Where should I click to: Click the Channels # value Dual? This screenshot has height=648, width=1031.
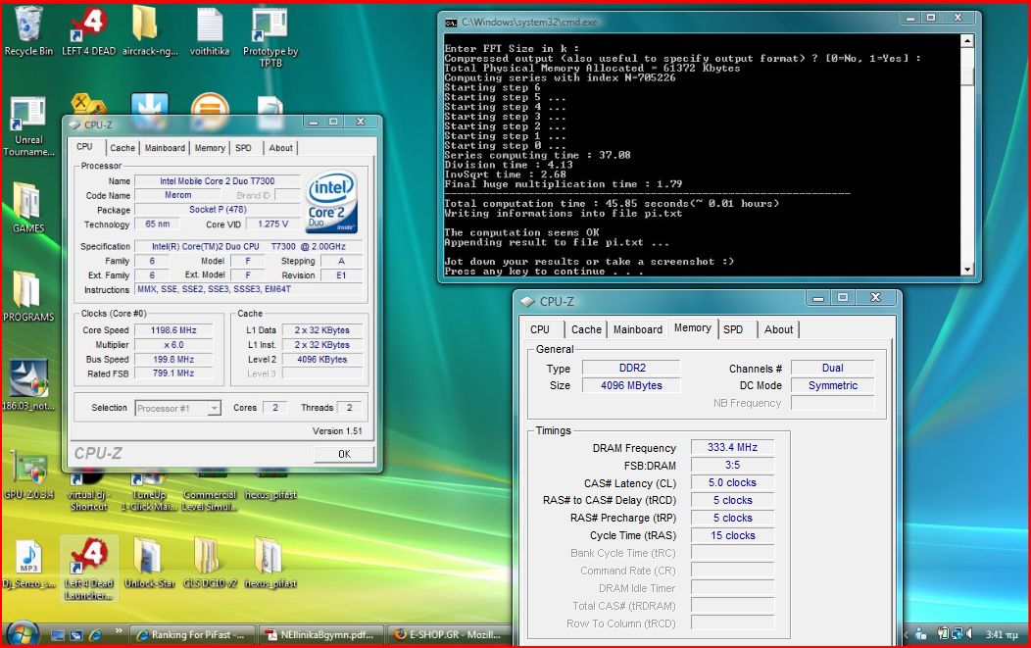coord(832,368)
